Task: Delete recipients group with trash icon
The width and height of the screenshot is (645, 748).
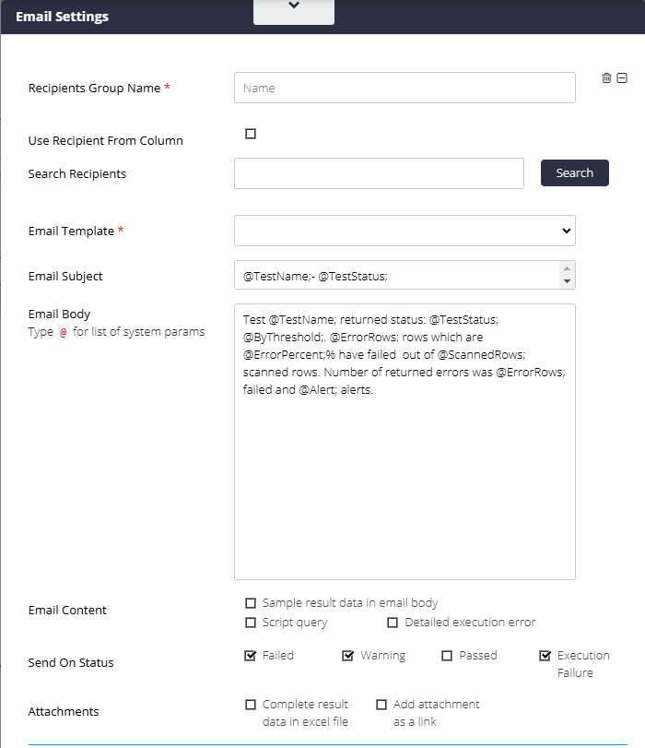Action: (606, 77)
